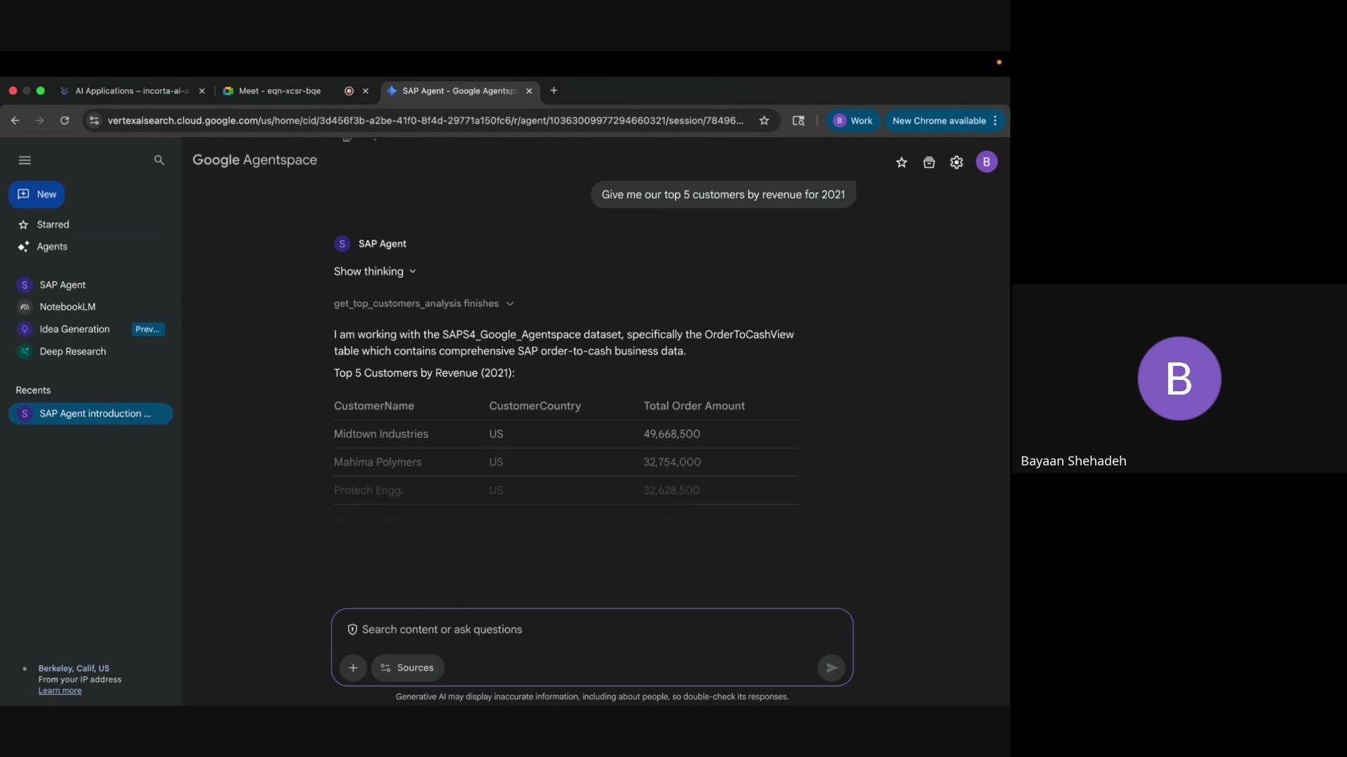This screenshot has height=757, width=1347.
Task: Click the purple B account avatar
Action: (986, 163)
